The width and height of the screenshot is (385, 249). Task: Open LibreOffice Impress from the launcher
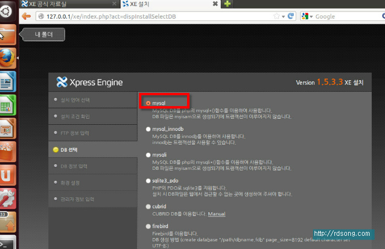tap(8, 129)
